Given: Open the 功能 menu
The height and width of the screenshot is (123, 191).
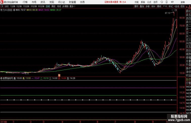Looking at the screenshot, I should [136, 2].
